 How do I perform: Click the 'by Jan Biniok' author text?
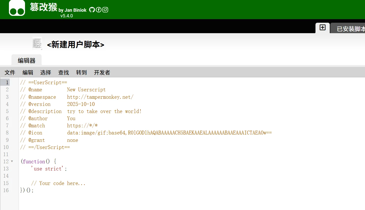pos(73,10)
